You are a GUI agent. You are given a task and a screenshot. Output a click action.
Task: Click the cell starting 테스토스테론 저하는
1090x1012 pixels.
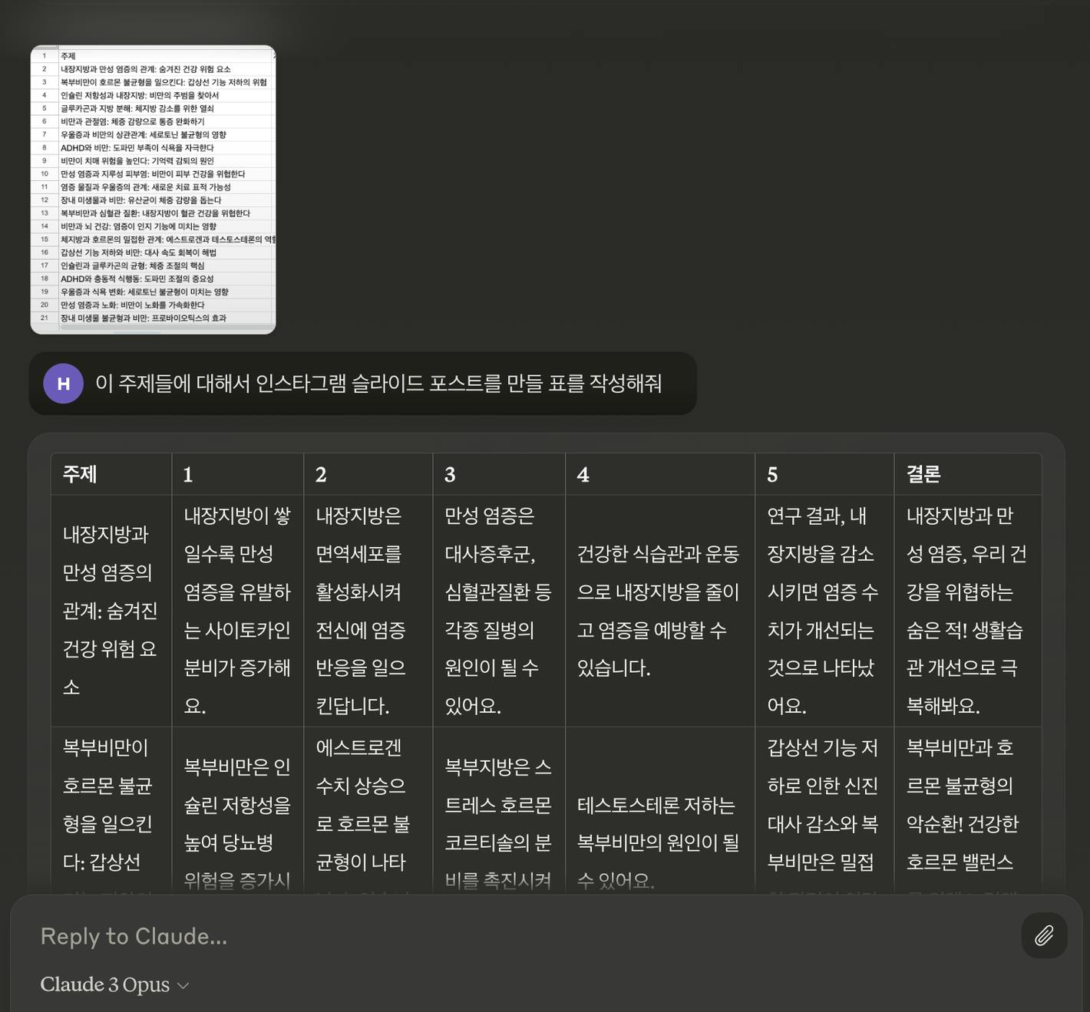pos(660,809)
